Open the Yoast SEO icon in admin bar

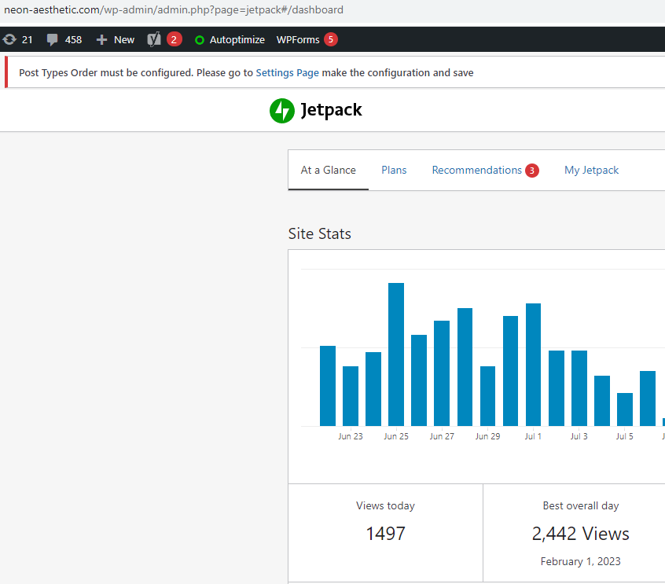tap(154, 39)
